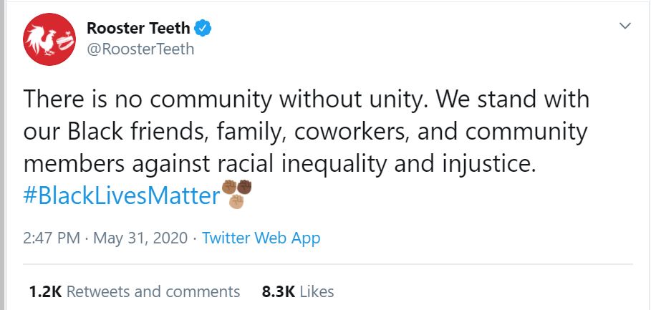Follow the #BlackLivesMatter hashtag link

click(120, 195)
